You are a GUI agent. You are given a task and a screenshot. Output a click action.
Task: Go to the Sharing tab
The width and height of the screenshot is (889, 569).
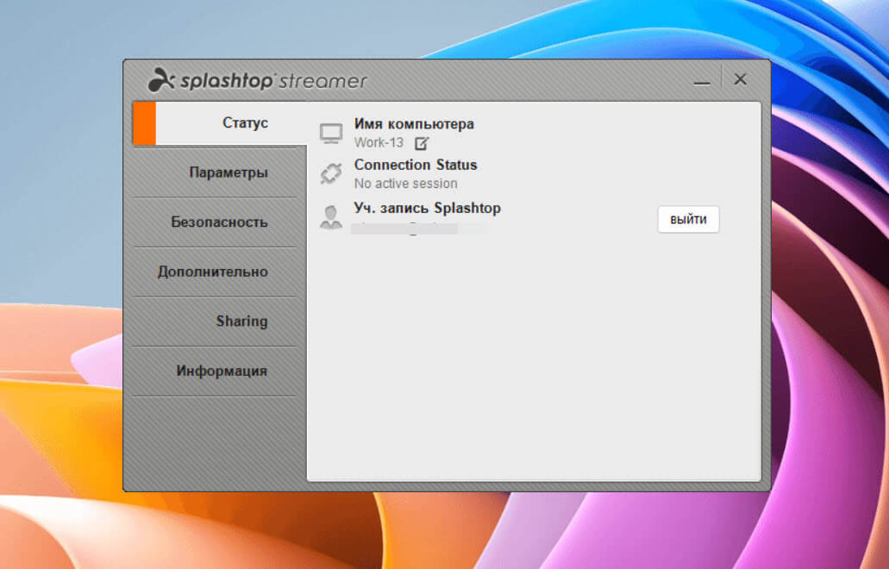pyautogui.click(x=215, y=322)
